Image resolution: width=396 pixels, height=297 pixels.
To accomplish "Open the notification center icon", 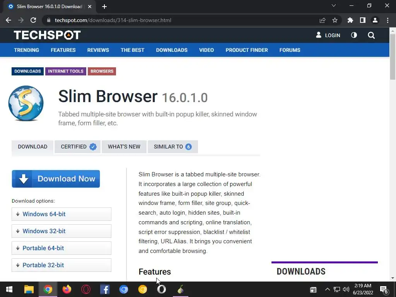I will click(x=384, y=290).
